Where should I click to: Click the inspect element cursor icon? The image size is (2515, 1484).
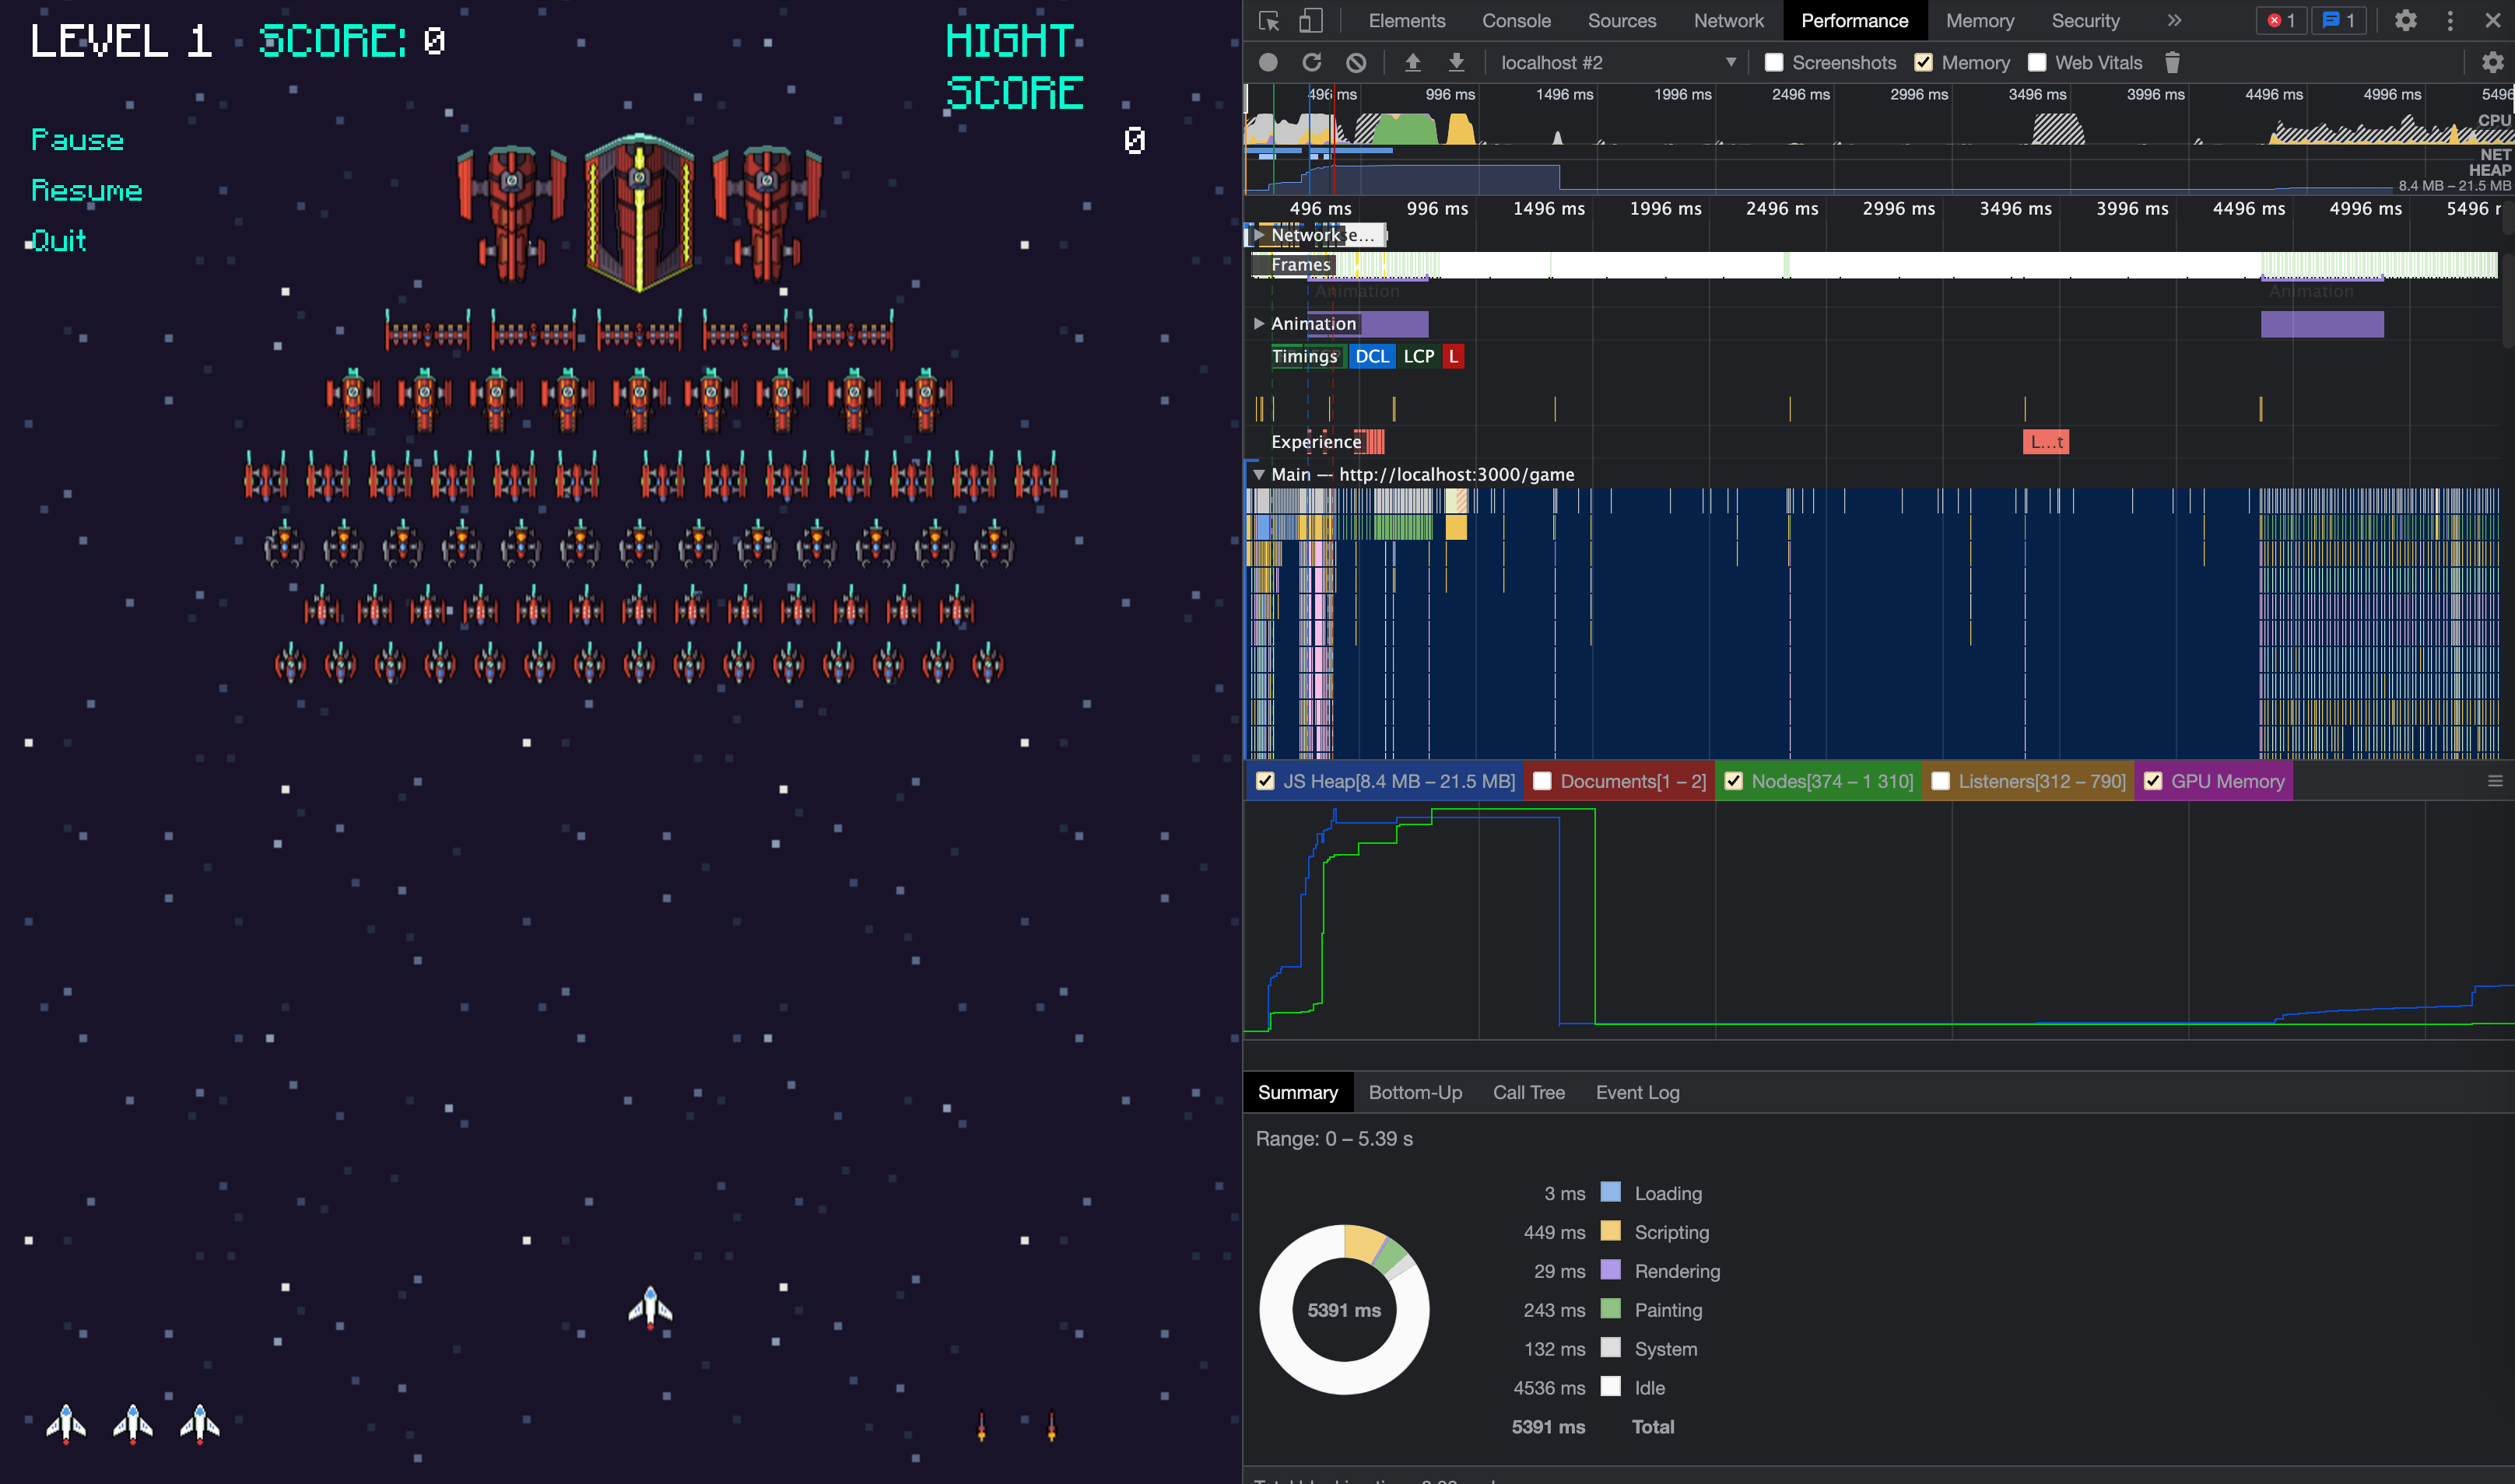pos(1272,20)
